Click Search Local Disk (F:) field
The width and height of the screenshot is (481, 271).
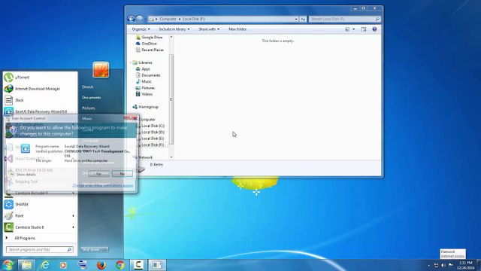tap(344, 19)
